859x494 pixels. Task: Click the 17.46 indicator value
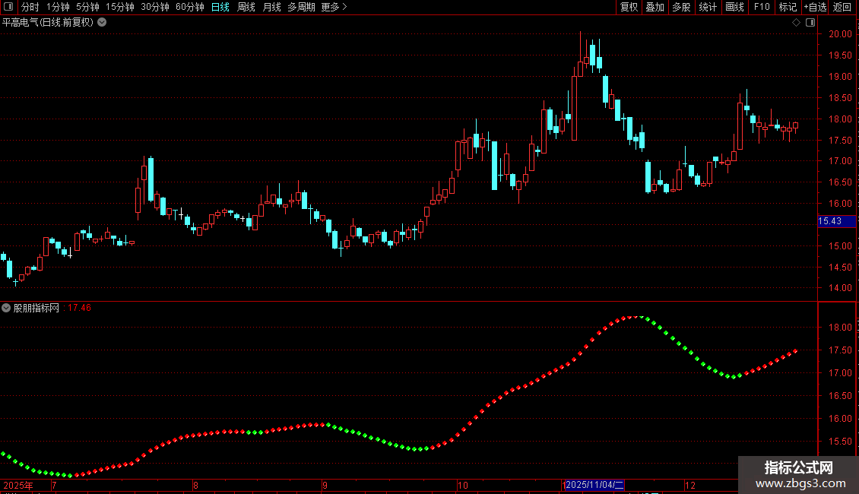click(79, 308)
